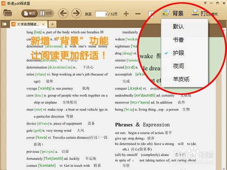Click the word 'voyage' in the document
227x170 pixels.
coord(32,88)
